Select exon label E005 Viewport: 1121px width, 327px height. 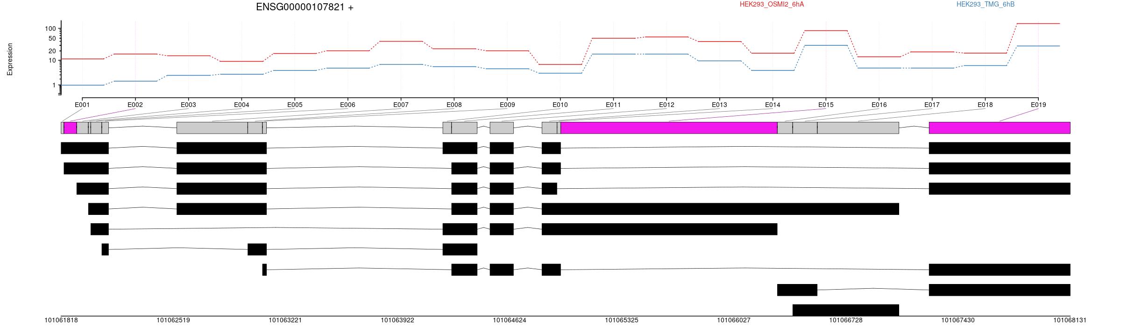pyautogui.click(x=295, y=105)
